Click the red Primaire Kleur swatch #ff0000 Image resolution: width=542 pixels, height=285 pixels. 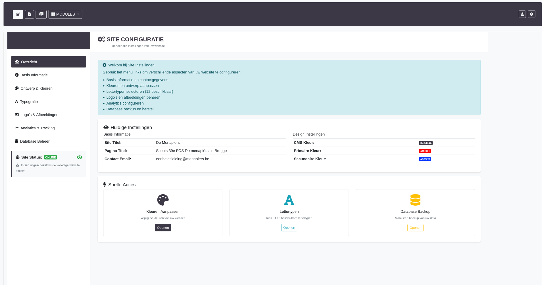click(x=425, y=151)
